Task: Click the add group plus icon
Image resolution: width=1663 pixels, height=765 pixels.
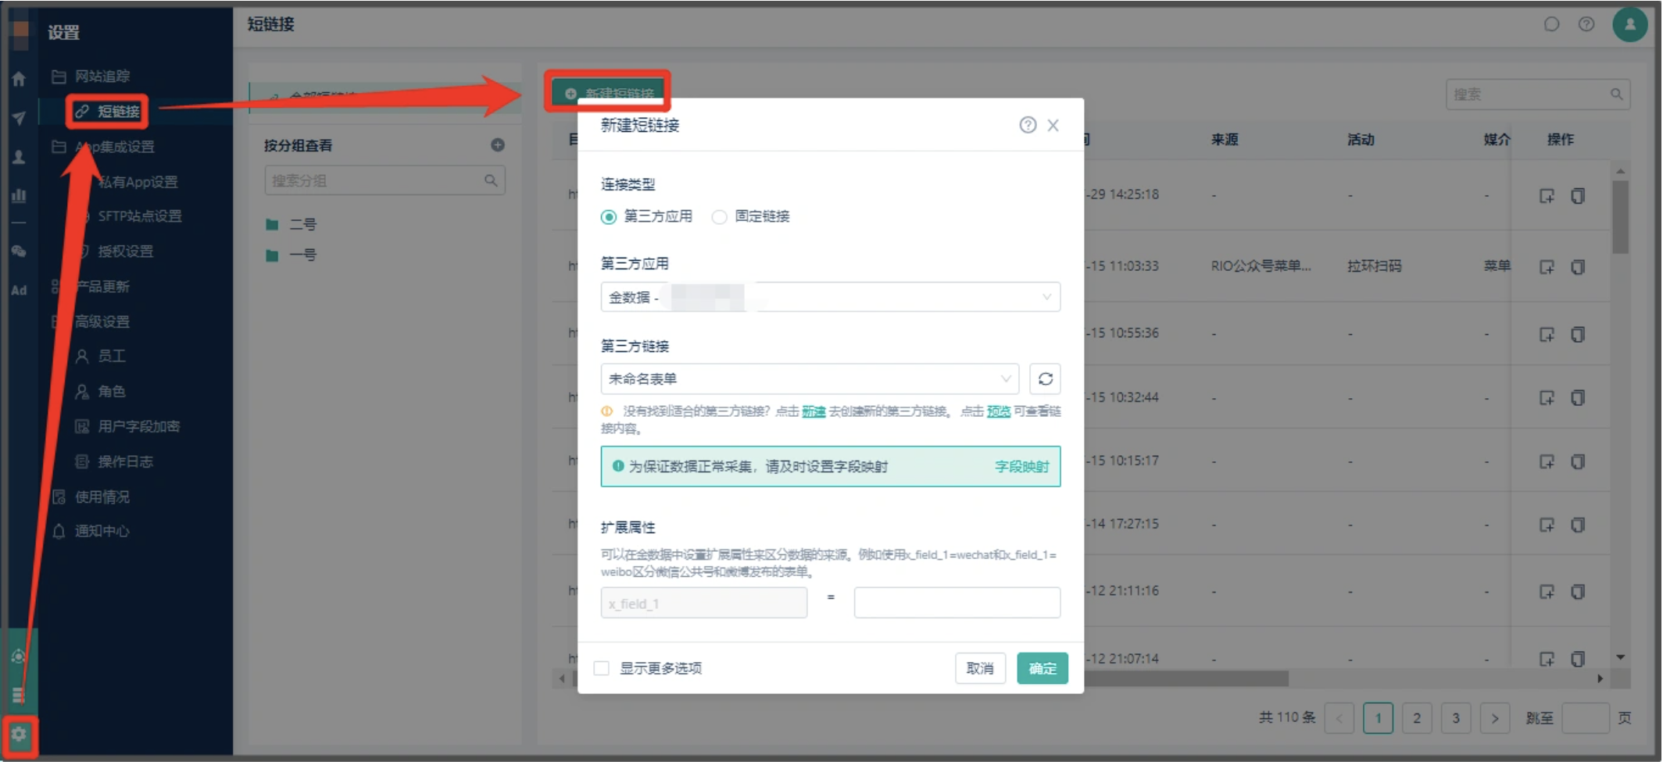Action: pyautogui.click(x=498, y=145)
